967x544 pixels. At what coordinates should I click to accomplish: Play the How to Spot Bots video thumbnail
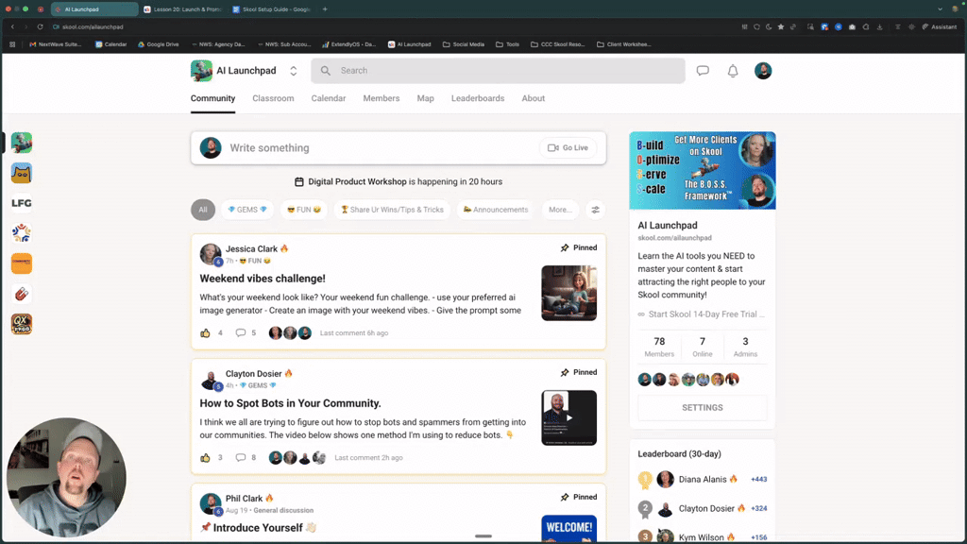click(x=569, y=417)
